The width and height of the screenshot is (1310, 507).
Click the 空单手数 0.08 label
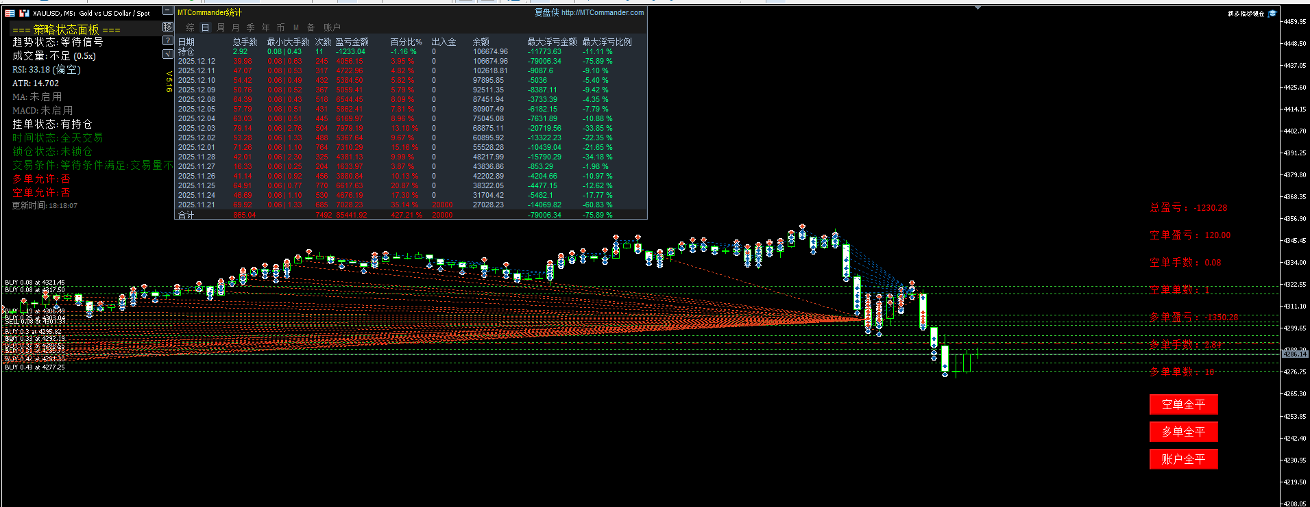tap(1185, 262)
